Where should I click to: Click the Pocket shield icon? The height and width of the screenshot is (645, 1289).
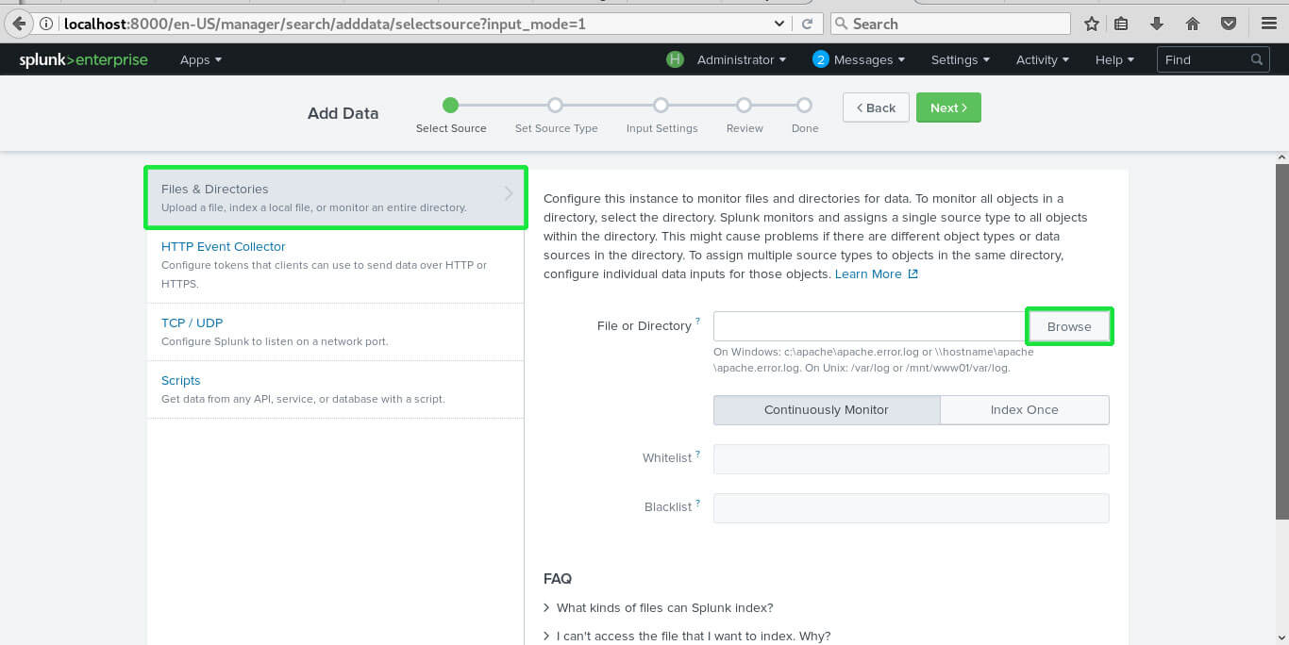pyautogui.click(x=1229, y=24)
